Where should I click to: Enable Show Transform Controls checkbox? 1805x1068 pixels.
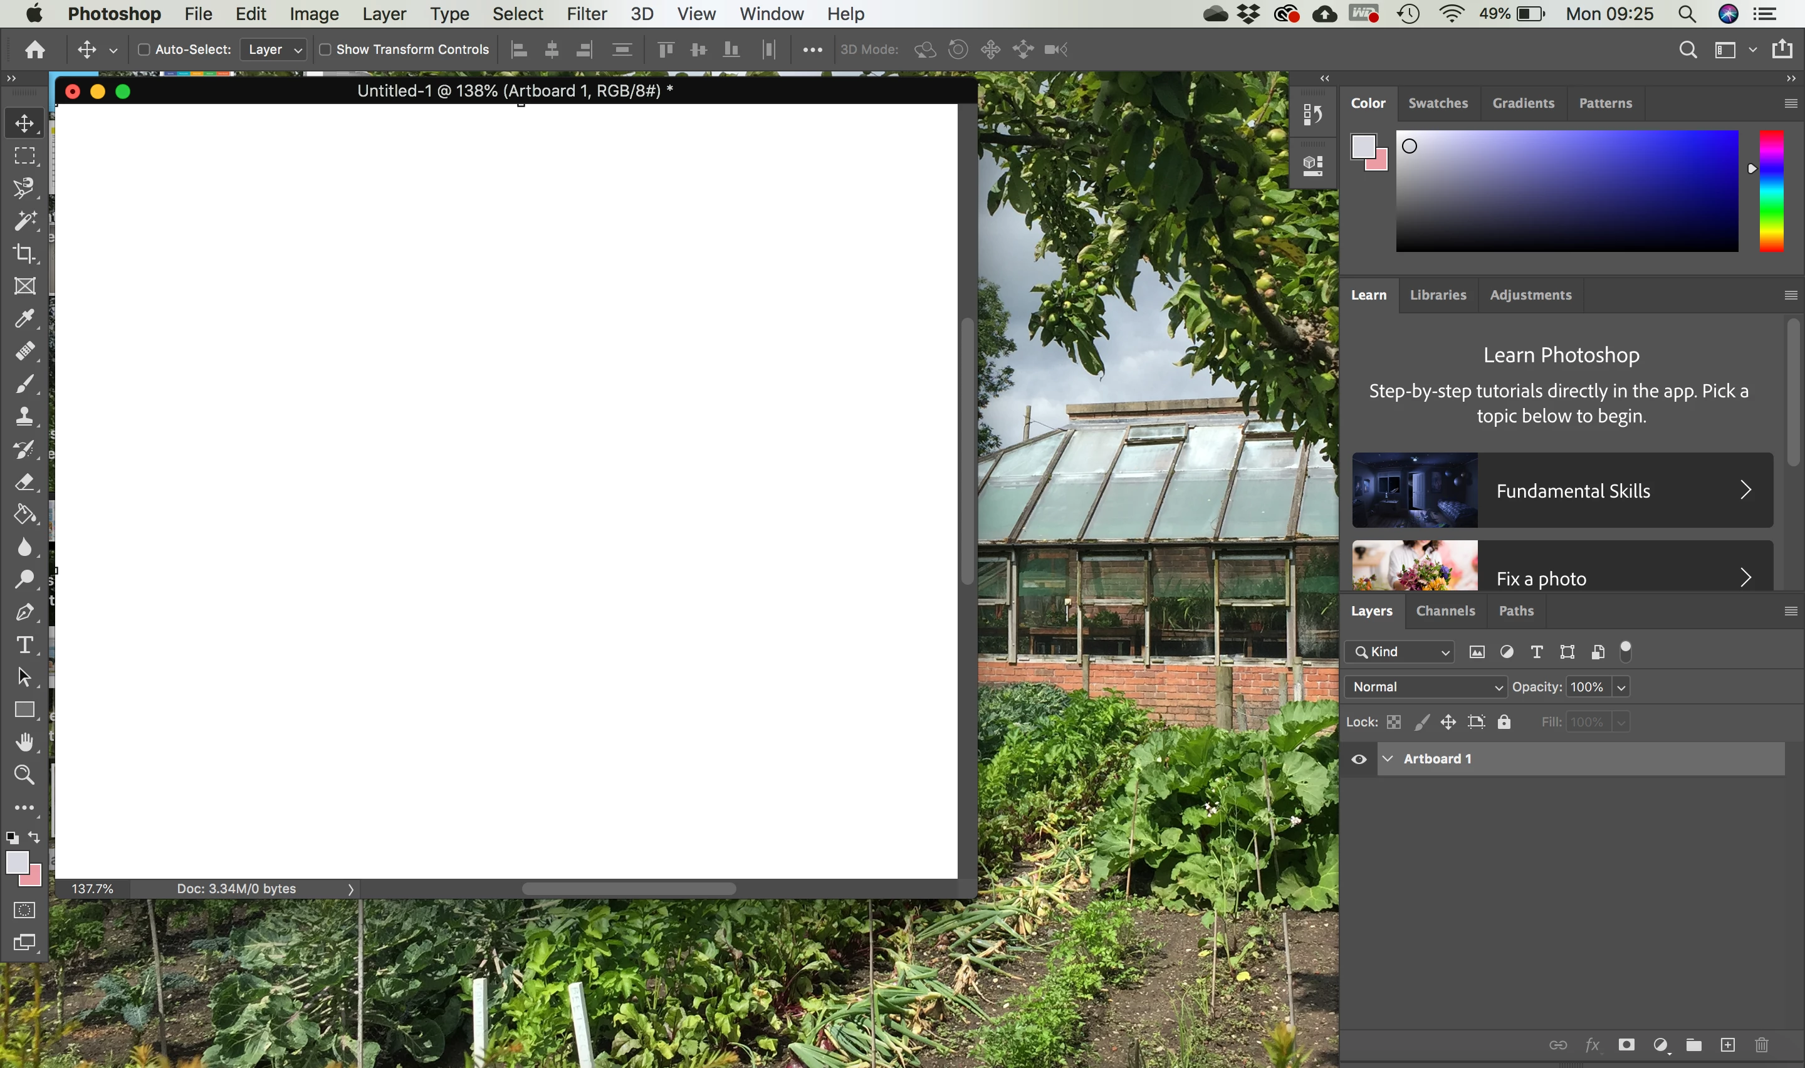pos(325,50)
